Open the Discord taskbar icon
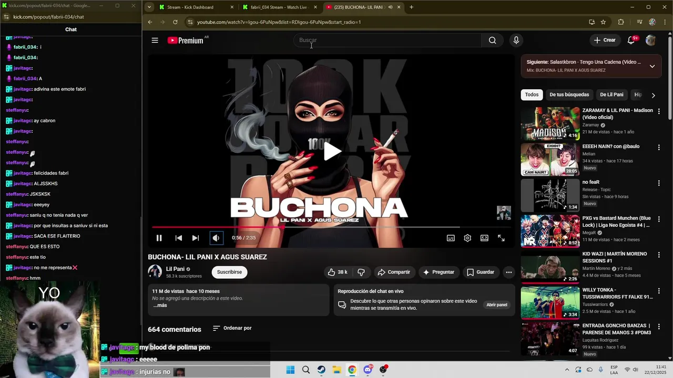 (368, 370)
